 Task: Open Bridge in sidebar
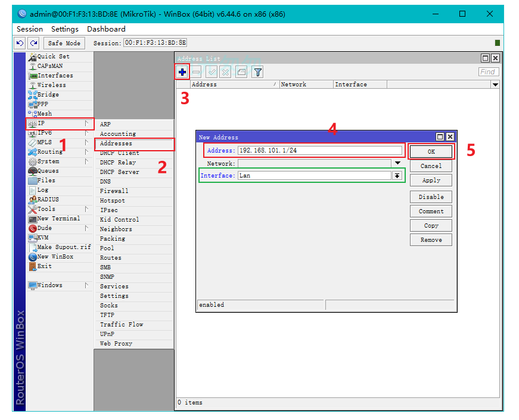tap(60, 95)
